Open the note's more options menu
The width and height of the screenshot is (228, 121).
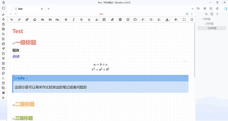point(192,14)
